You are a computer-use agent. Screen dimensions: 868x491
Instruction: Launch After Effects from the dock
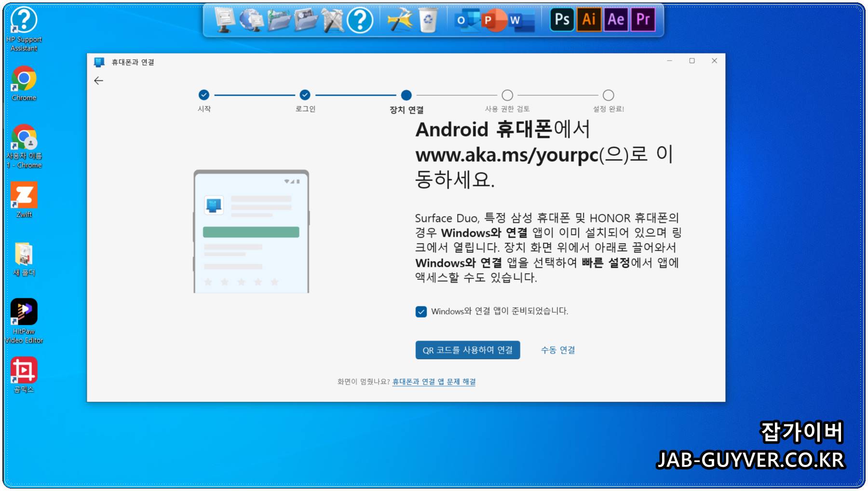(616, 19)
